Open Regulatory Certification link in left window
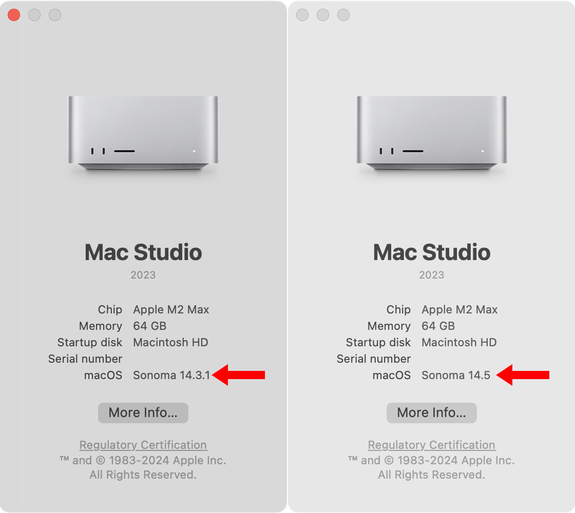 [x=143, y=445]
